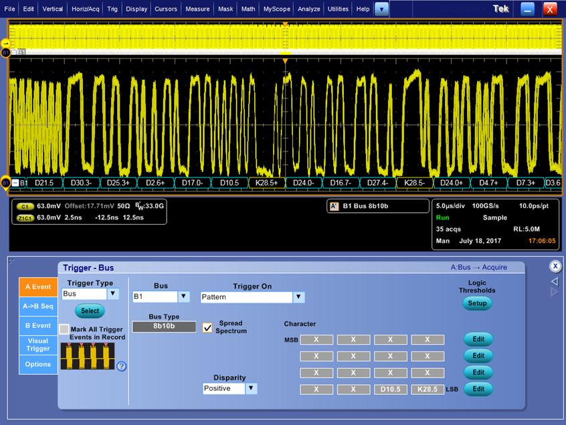
Task: Uncheck the Spread Spectrum checkbox
Action: click(207, 327)
